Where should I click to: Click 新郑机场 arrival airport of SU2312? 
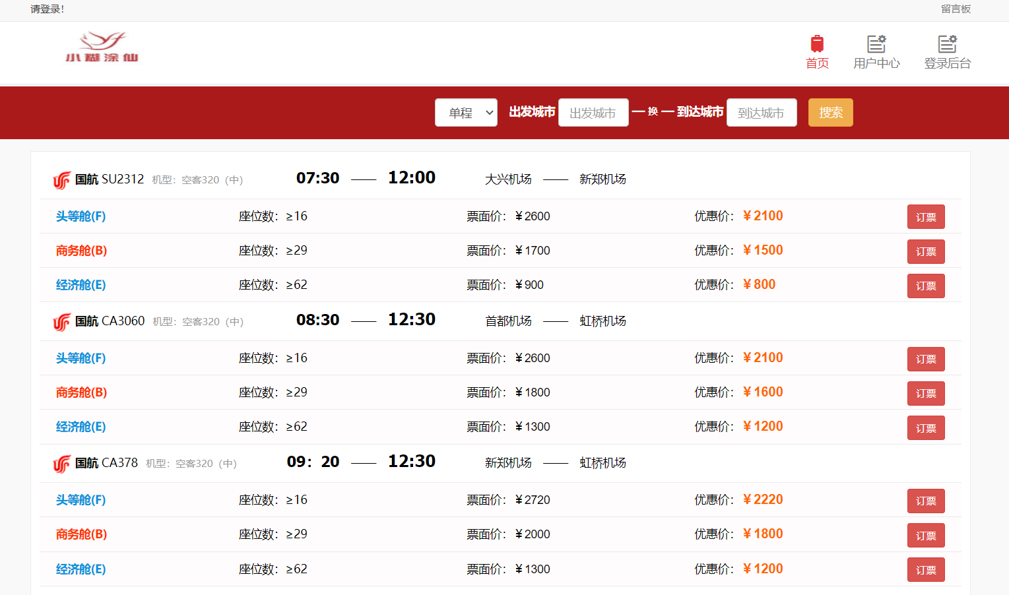tap(602, 179)
